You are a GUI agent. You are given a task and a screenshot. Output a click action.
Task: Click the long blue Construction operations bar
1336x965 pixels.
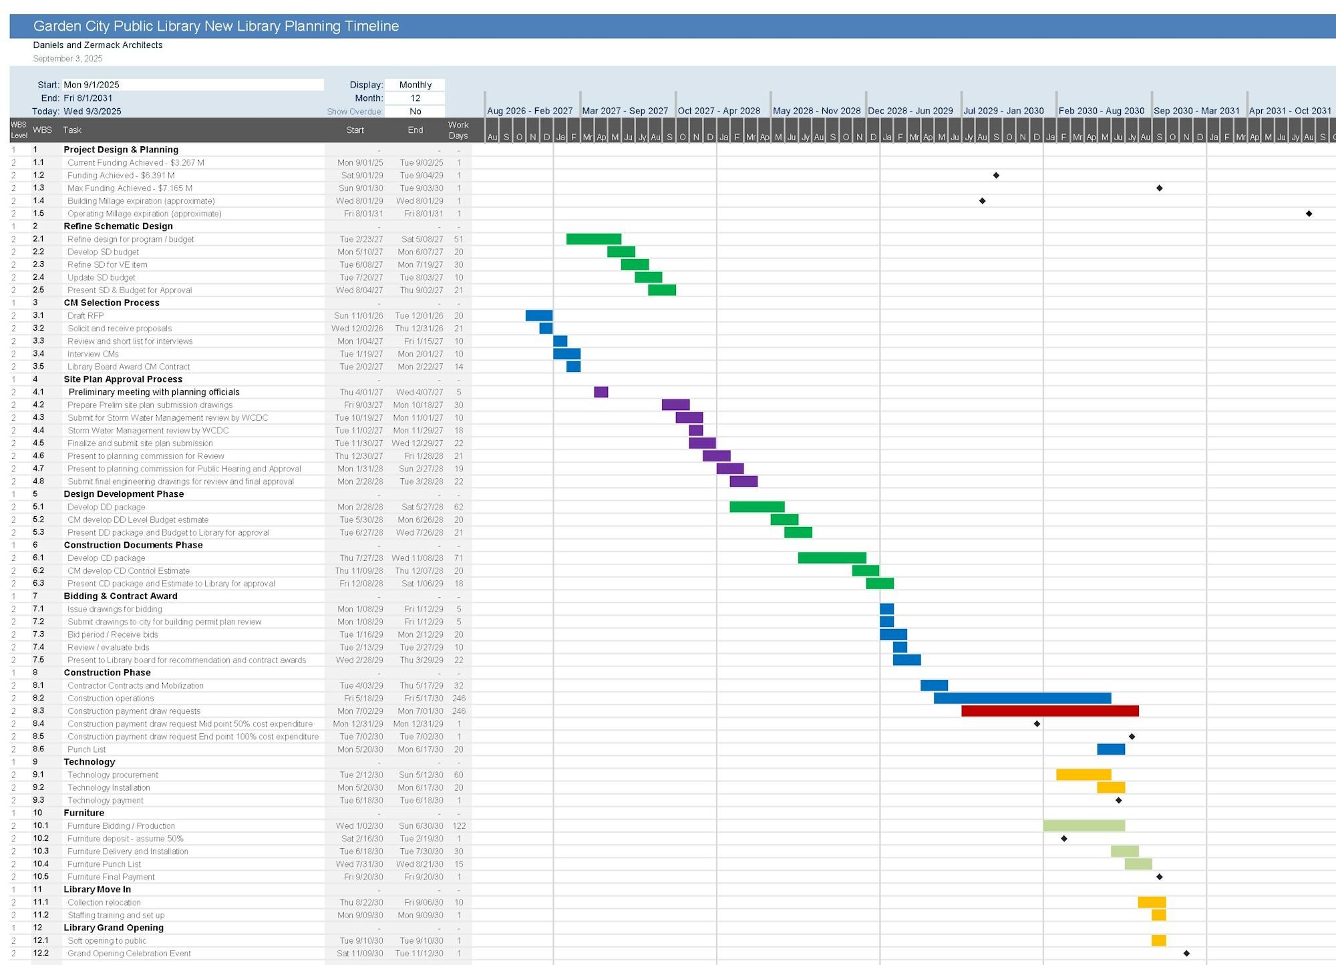click(1022, 698)
